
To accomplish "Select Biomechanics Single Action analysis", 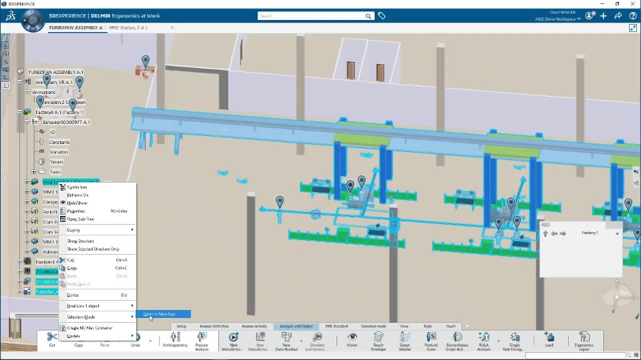I will [x=457, y=341].
